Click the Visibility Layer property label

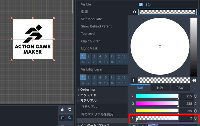[x=92, y=69]
